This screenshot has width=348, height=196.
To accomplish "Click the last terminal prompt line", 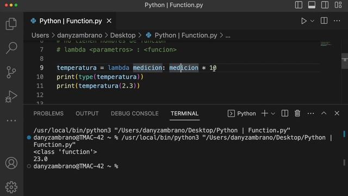I will tap(76, 166).
